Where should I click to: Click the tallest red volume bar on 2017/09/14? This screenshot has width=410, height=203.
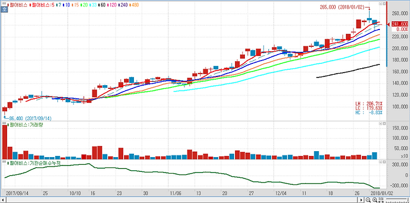pyautogui.click(x=5, y=142)
